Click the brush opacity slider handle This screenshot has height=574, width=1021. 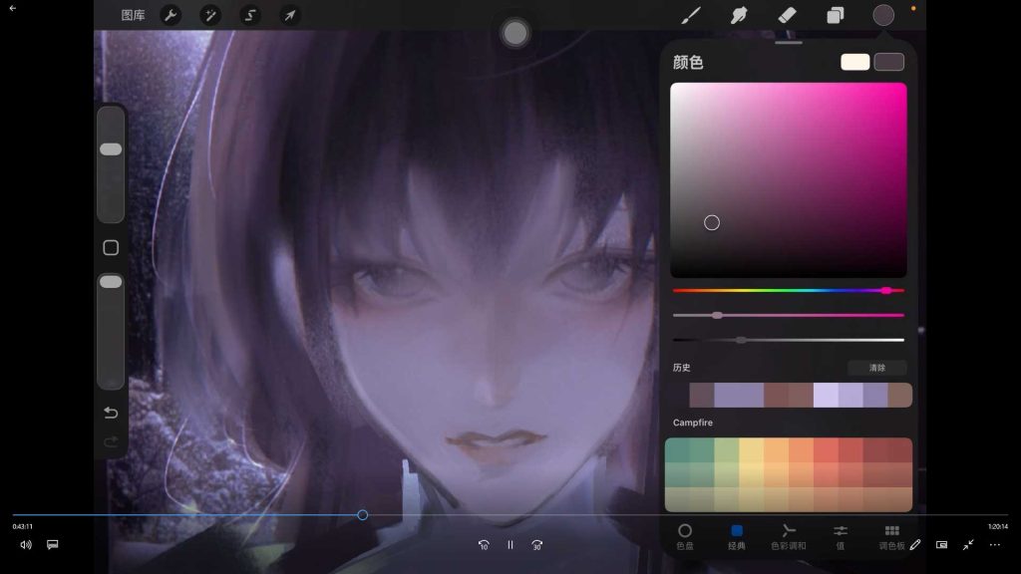click(111, 282)
